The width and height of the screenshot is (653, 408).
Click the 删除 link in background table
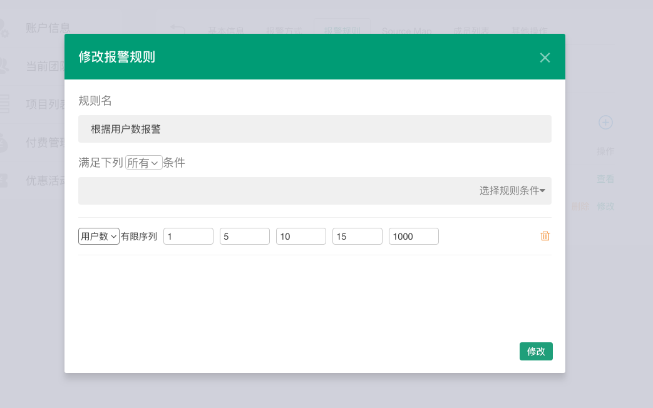coord(580,206)
